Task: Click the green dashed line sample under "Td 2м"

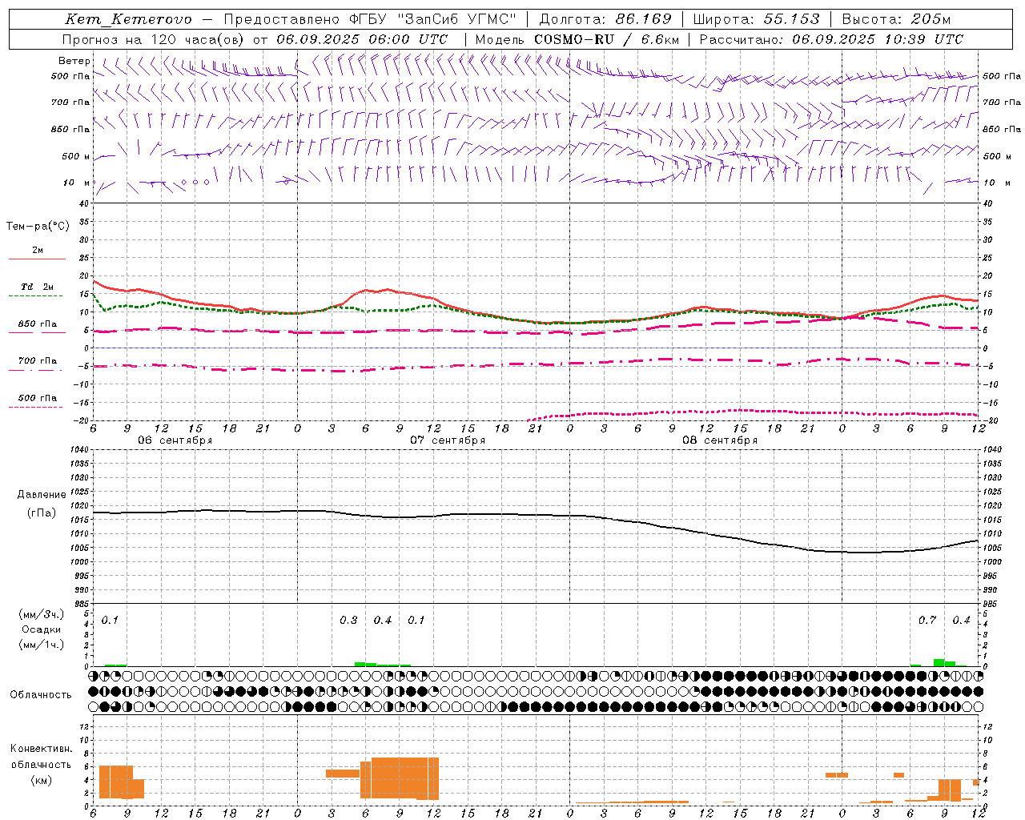Action: (x=36, y=296)
